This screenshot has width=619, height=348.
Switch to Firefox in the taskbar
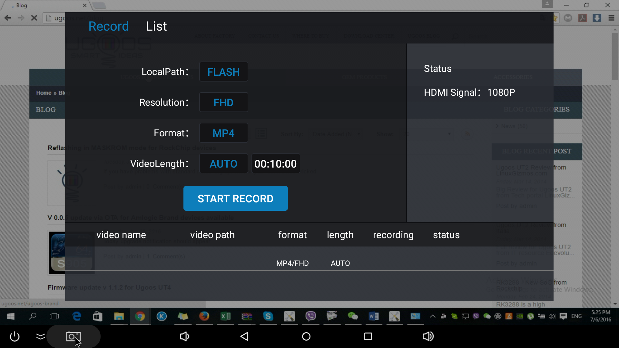pos(204,316)
